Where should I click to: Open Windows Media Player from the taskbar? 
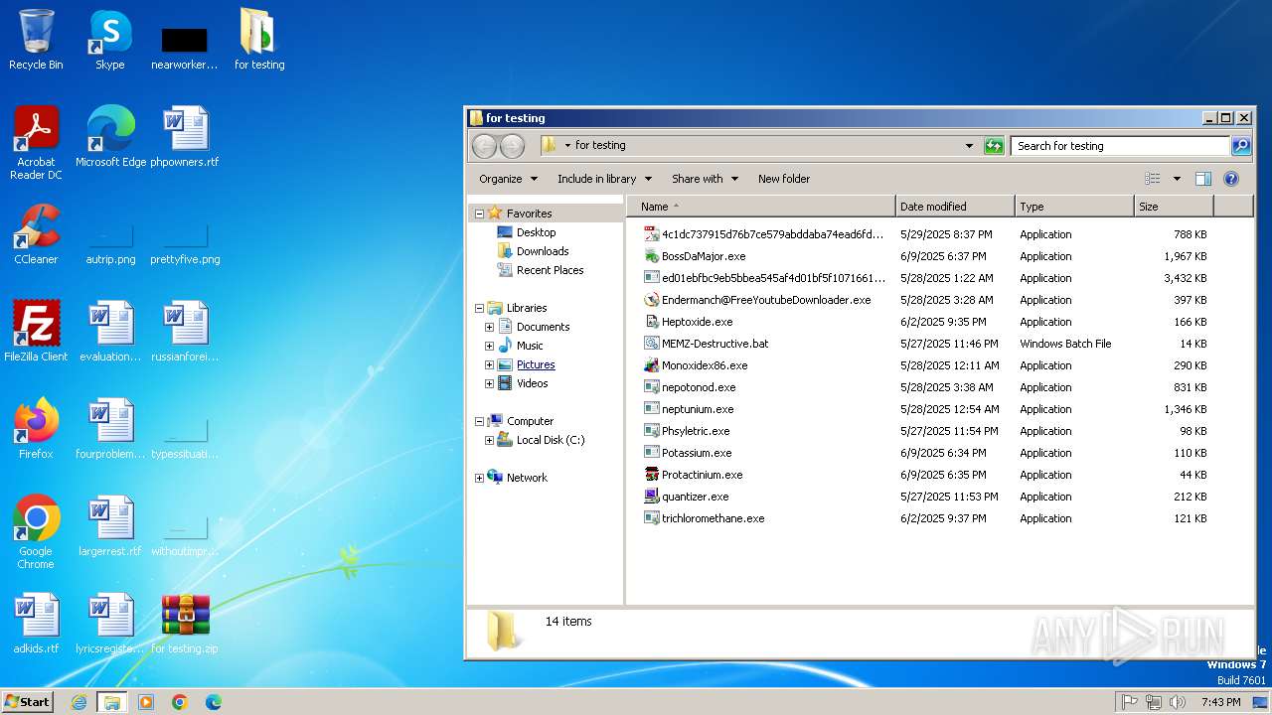(x=146, y=702)
